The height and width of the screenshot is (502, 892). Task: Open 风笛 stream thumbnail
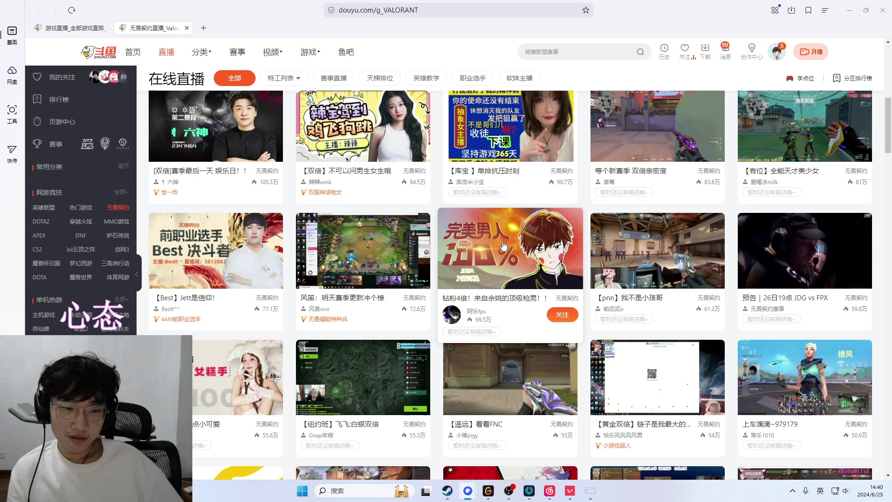click(363, 251)
